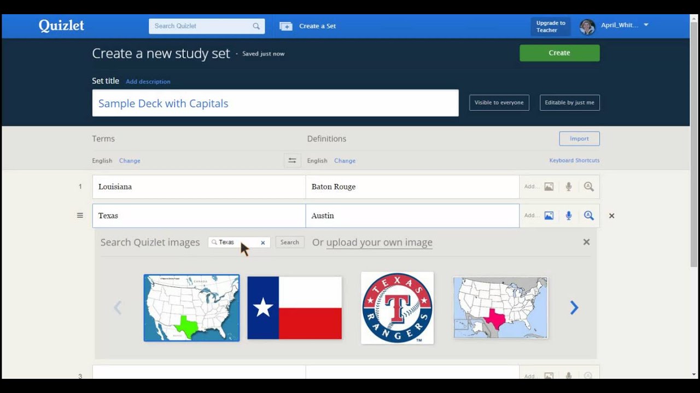Close the image search panel
The image size is (700, 393).
(586, 242)
